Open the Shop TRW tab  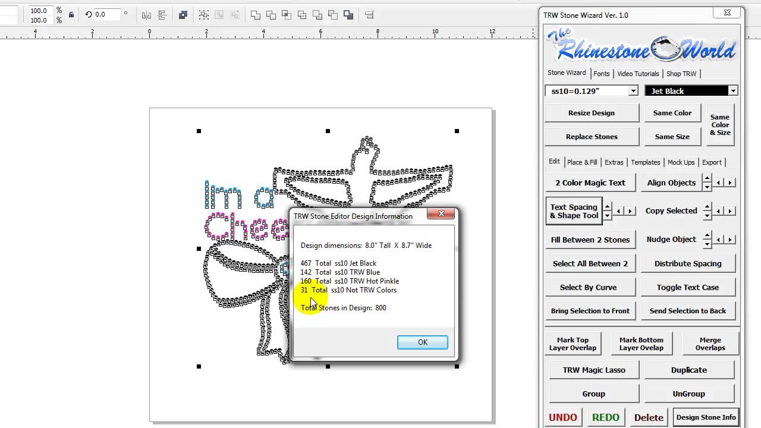click(681, 74)
